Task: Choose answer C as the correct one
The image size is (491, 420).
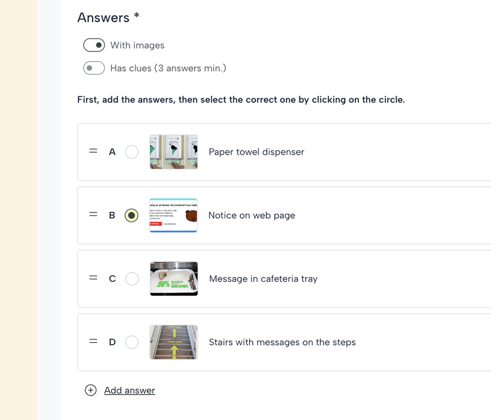Action: (x=132, y=279)
